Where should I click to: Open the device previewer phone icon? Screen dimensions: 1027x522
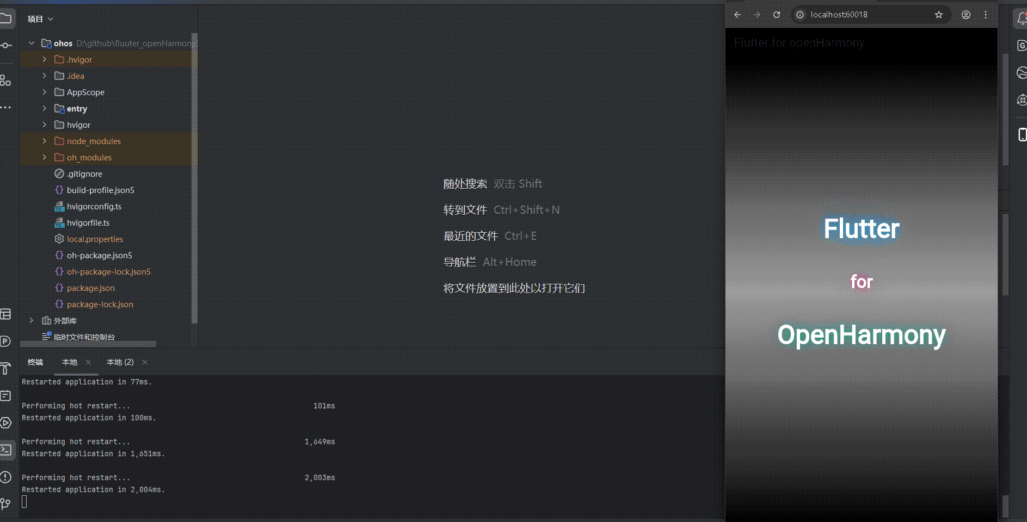pyautogui.click(x=1022, y=134)
